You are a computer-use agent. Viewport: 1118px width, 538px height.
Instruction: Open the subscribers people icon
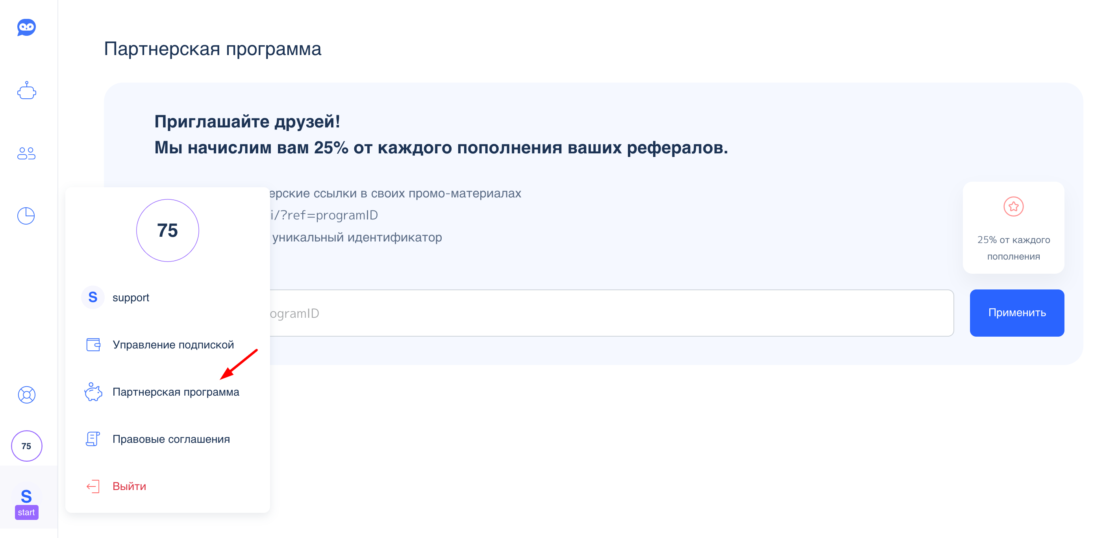point(26,153)
